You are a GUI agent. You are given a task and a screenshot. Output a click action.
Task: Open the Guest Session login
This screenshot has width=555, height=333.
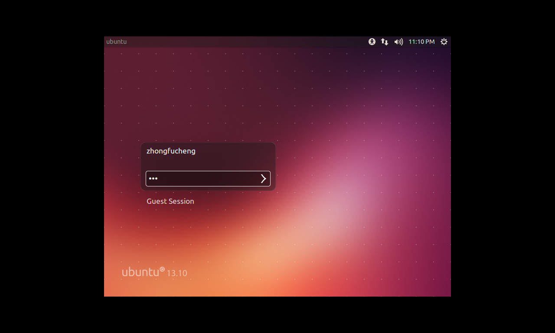(x=170, y=201)
